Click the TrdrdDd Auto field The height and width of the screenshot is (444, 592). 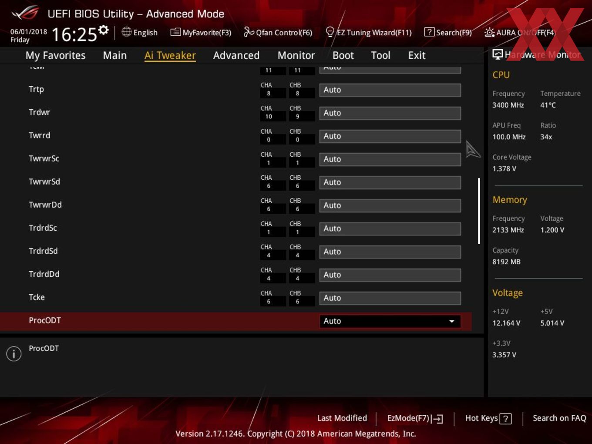tap(390, 275)
